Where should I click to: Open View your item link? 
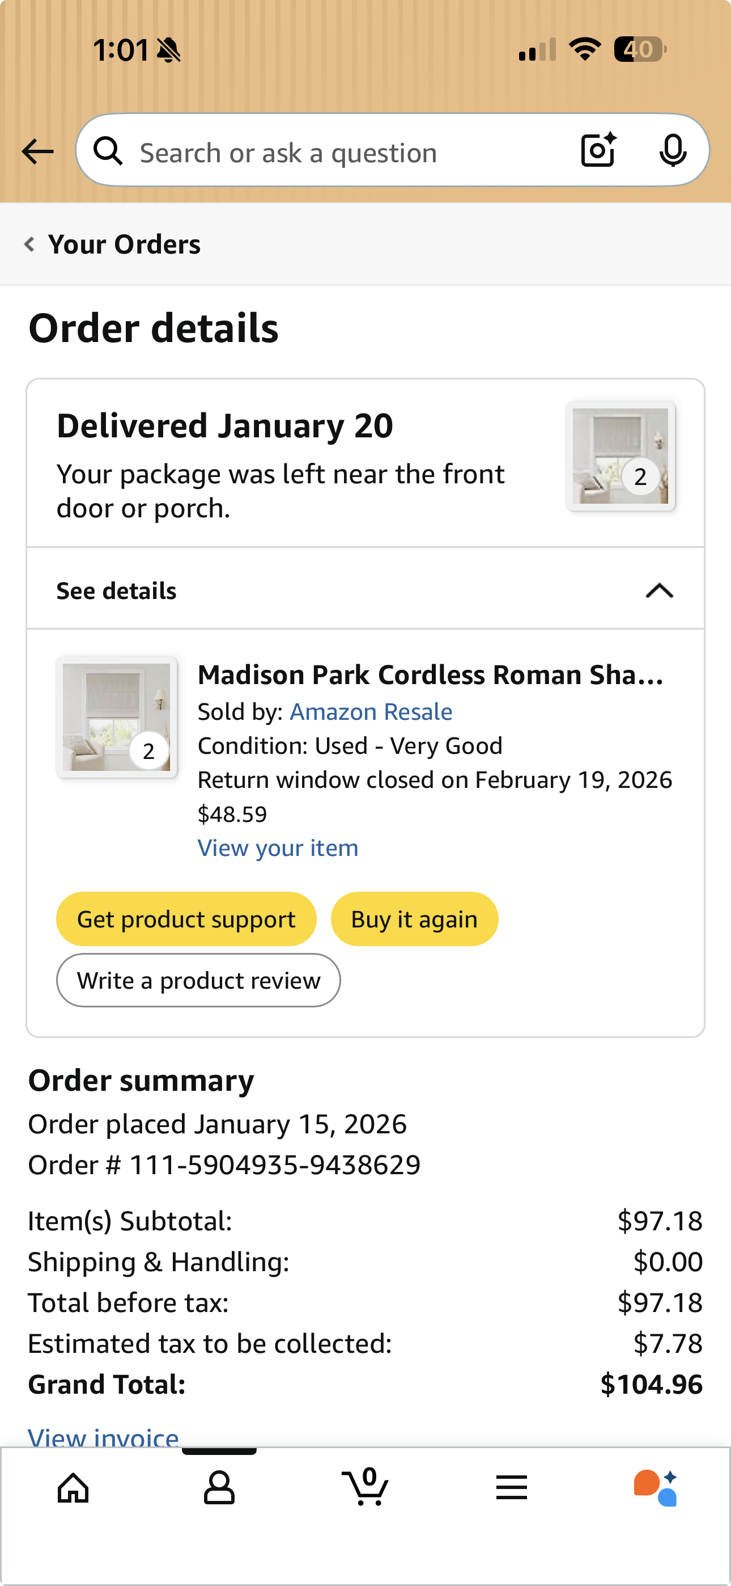click(x=278, y=849)
